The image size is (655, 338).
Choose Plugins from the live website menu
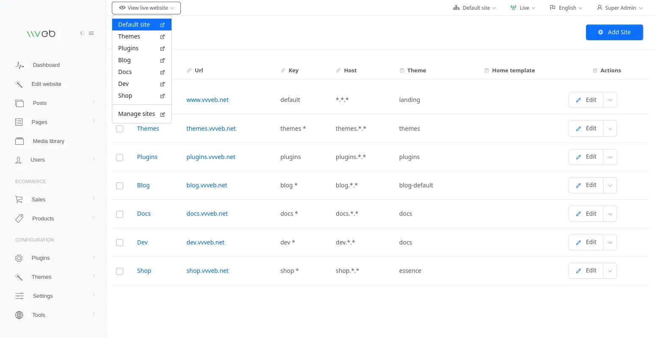point(128,48)
